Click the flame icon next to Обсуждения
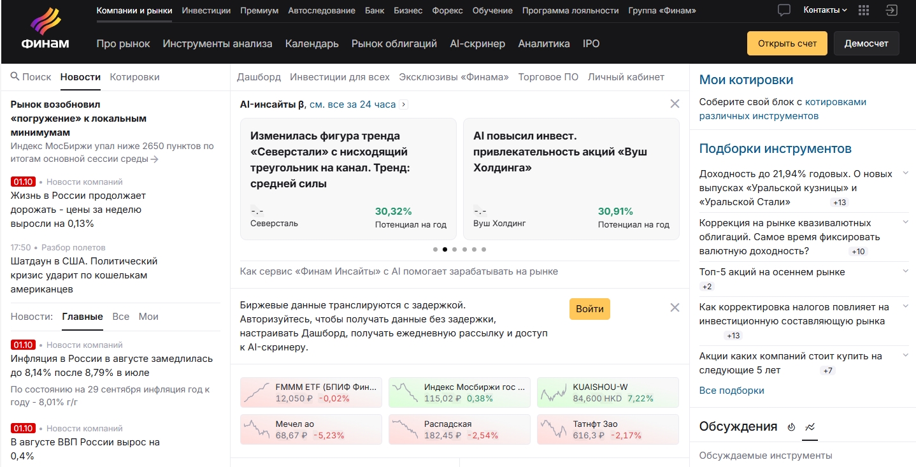Image resolution: width=916 pixels, height=467 pixels. pos(791,427)
